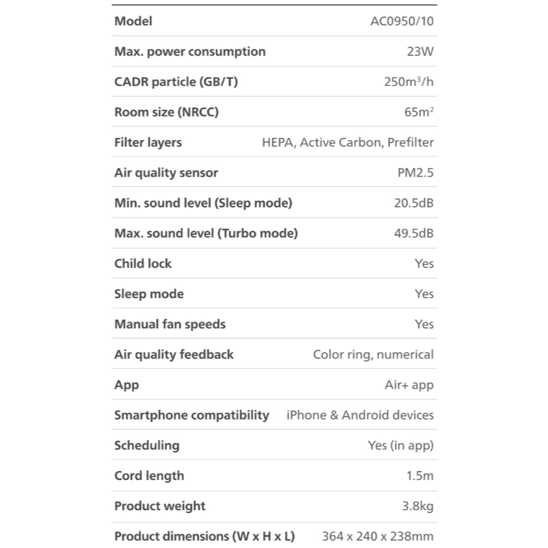Select the AC0950/10 model number
This screenshot has width=548, height=548.
(402, 21)
